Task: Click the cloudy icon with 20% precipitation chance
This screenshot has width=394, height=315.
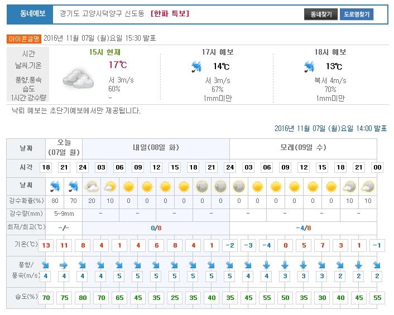Action: (x=92, y=186)
